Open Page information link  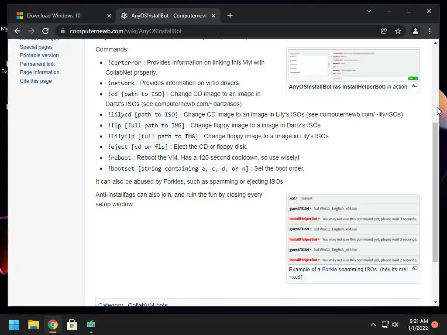point(40,72)
